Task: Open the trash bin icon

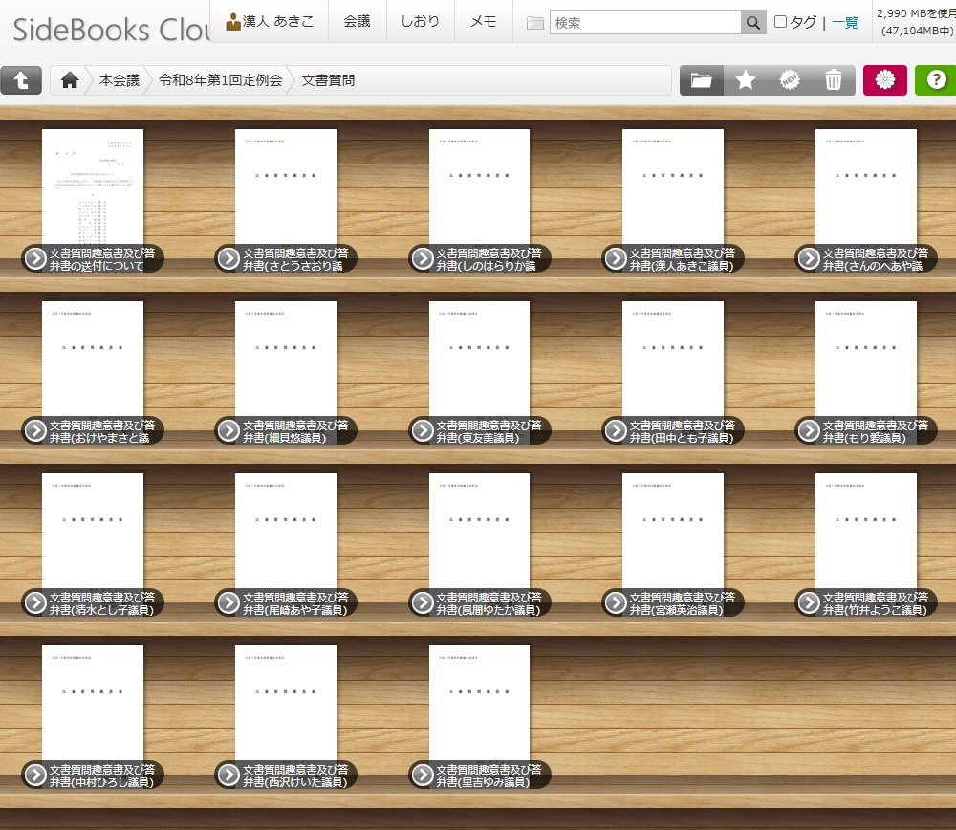Action: (834, 80)
